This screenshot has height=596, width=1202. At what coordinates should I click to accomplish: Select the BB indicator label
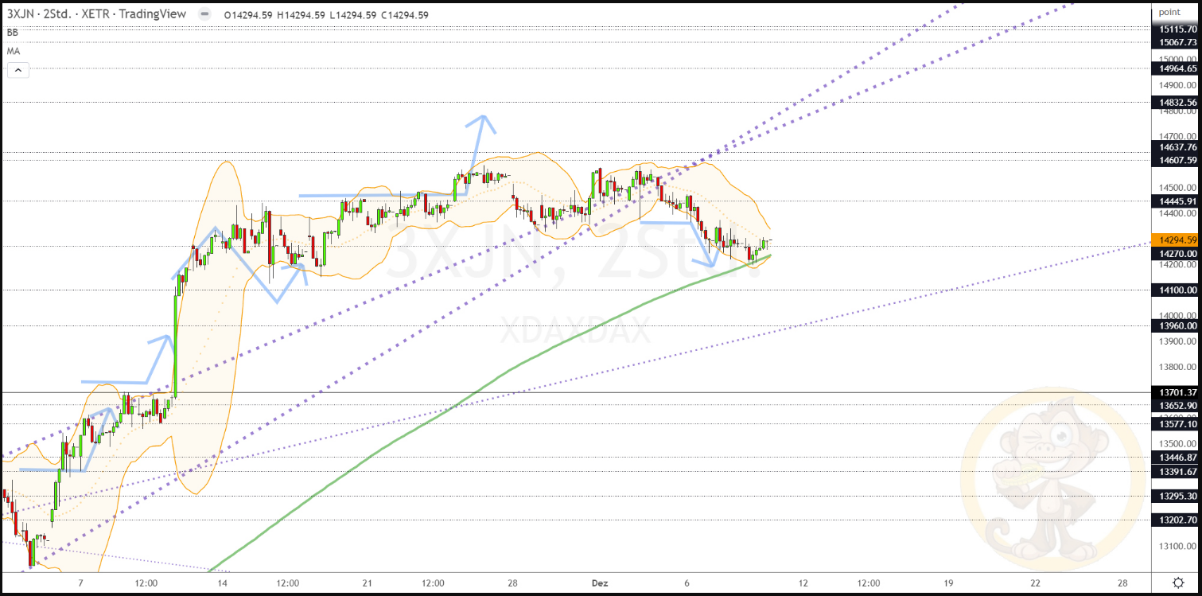coord(12,33)
